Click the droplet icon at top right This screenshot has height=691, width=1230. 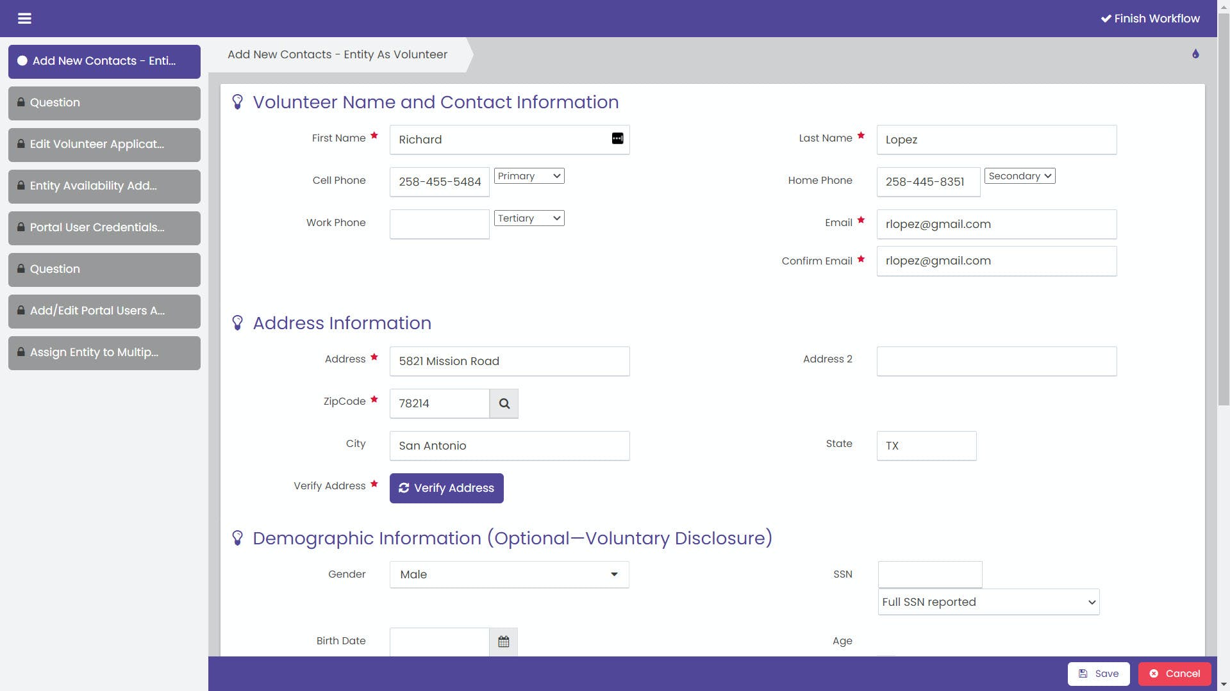tap(1195, 54)
